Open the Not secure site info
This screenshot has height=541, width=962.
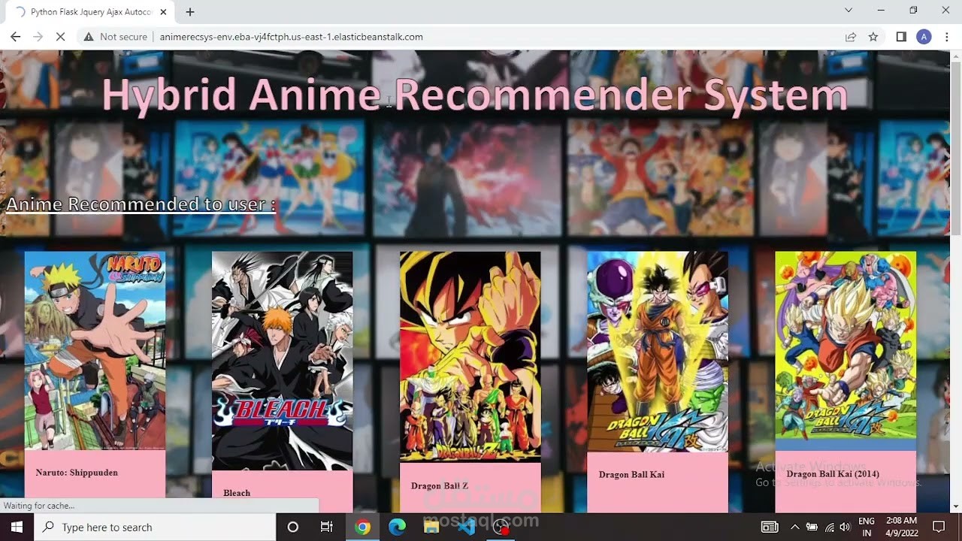click(x=115, y=37)
